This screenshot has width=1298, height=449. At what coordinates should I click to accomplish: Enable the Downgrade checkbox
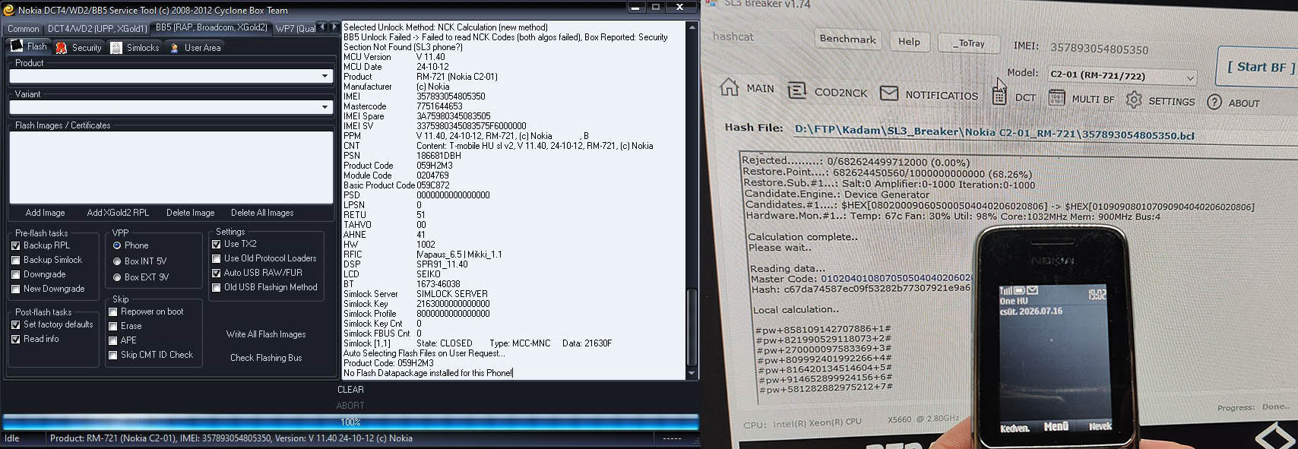[15, 274]
